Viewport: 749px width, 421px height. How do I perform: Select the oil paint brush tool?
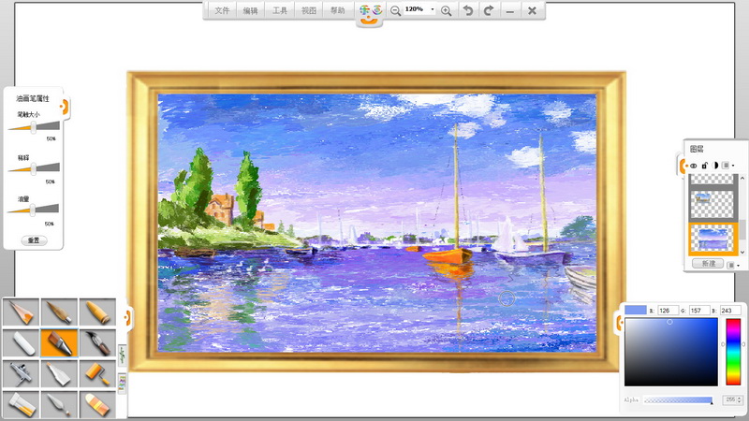coord(59,342)
